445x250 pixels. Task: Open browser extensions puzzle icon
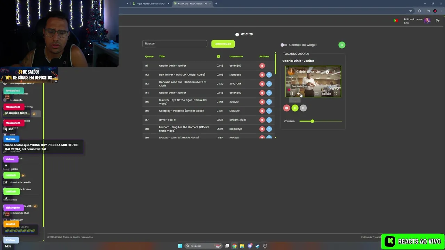click(419, 11)
